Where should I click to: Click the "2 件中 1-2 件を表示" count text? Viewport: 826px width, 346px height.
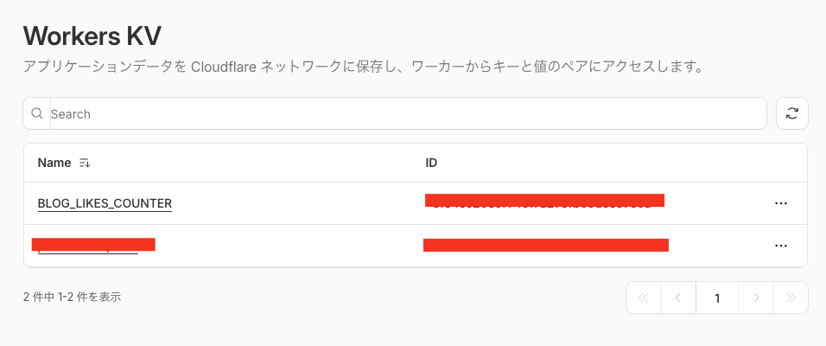[x=72, y=297]
